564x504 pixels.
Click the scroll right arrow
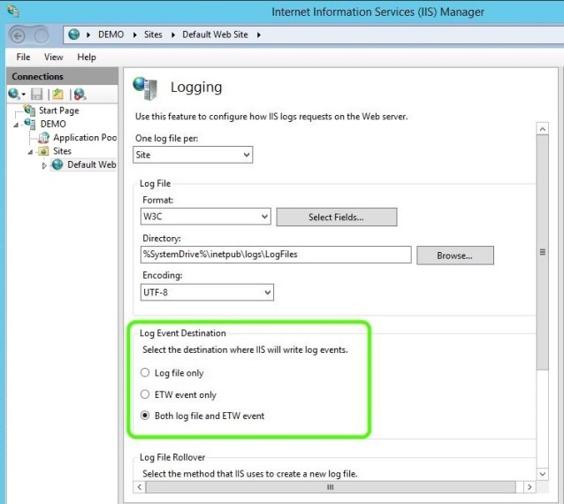[530, 487]
